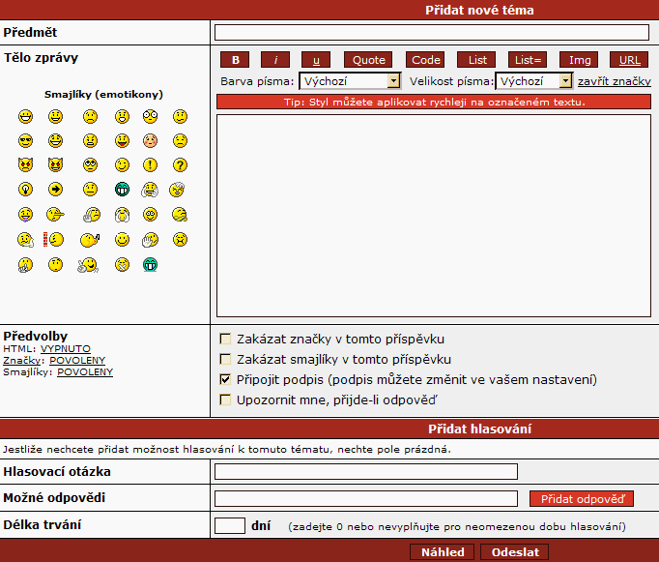Open the Značky link in Předvolby

coord(22,361)
